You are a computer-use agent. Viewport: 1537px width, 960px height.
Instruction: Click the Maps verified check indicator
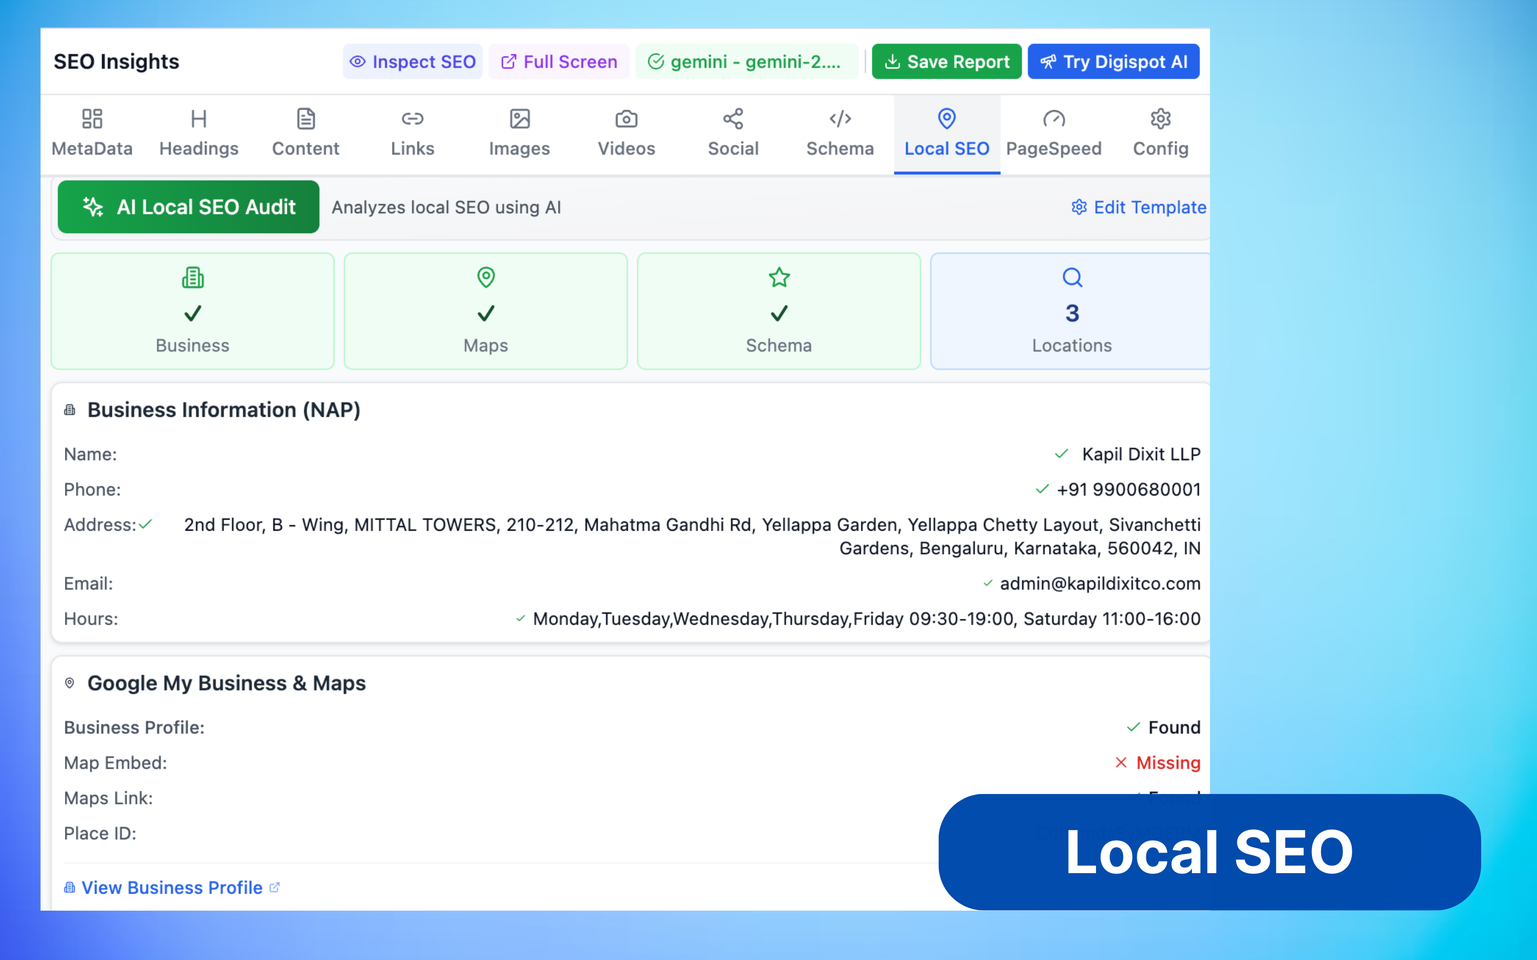pos(485,312)
